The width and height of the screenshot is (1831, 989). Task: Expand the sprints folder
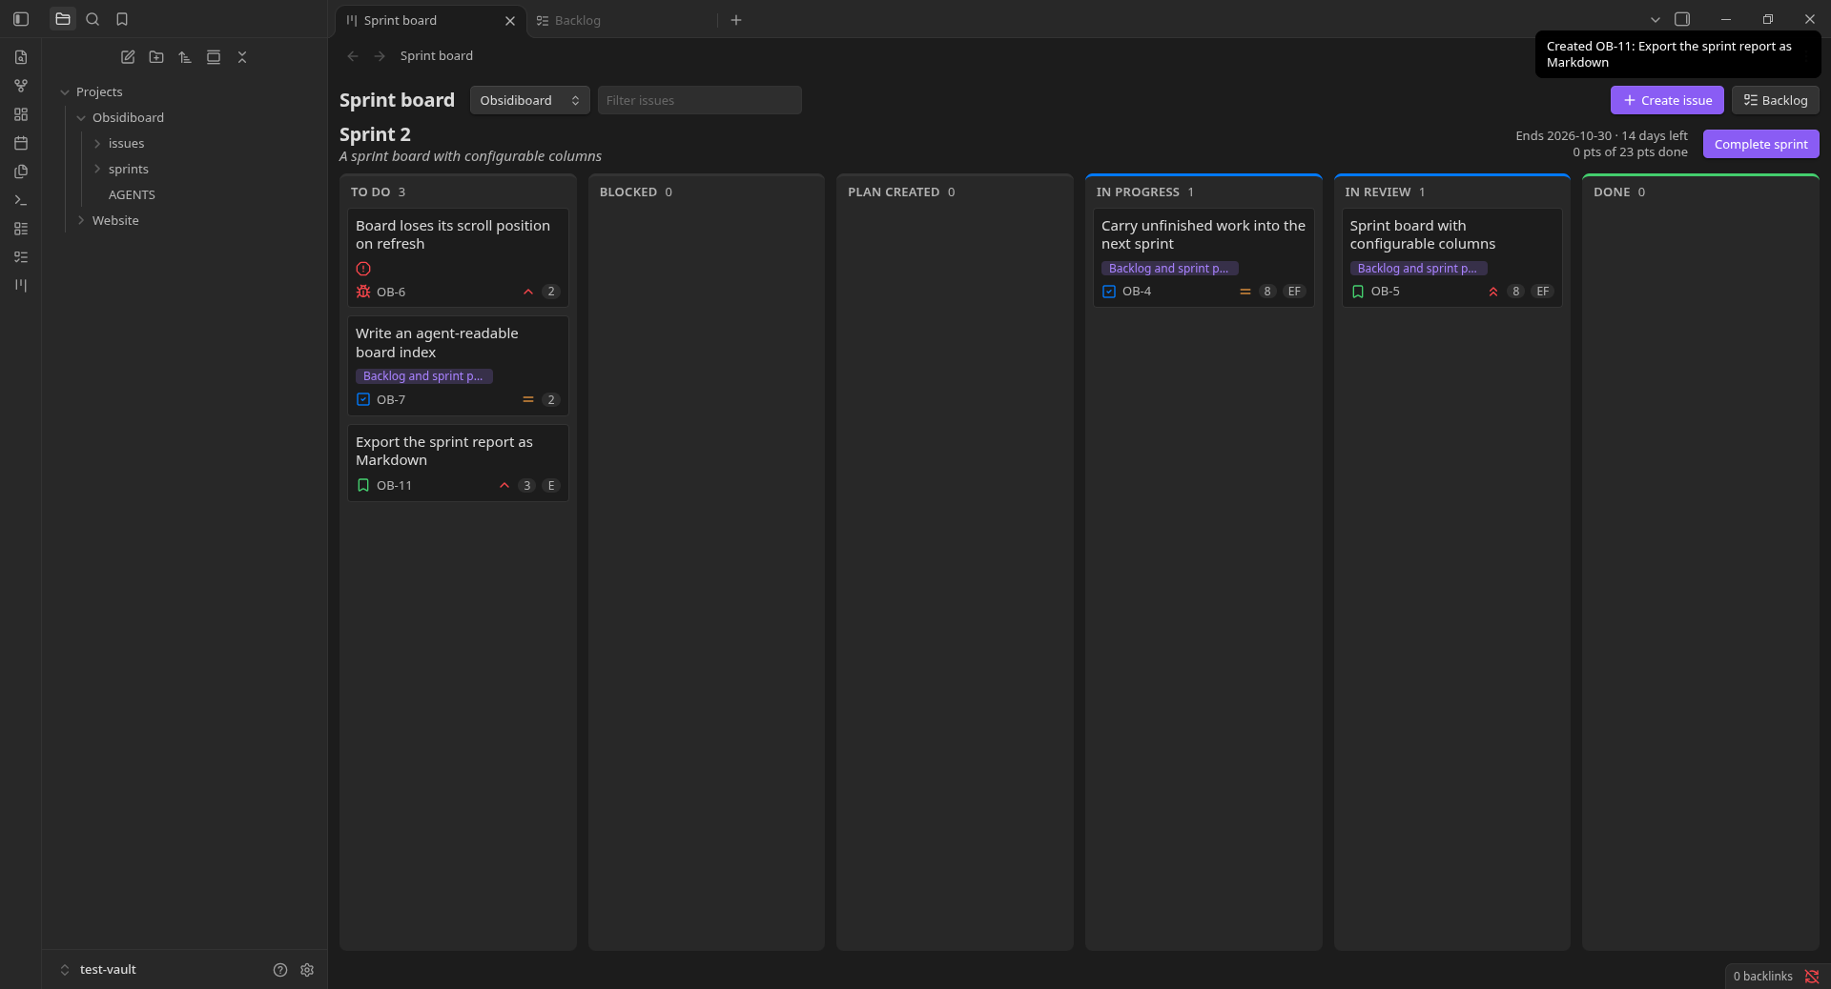click(x=97, y=170)
